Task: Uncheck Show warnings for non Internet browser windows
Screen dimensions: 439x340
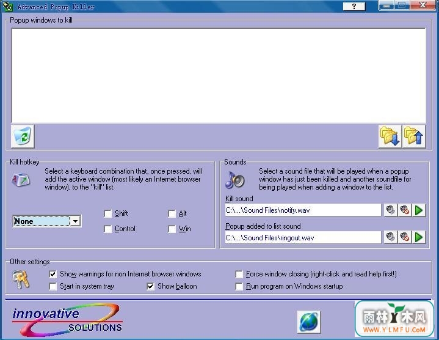Action: coord(53,274)
